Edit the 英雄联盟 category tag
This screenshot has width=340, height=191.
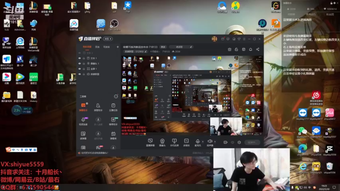pyautogui.click(x=136, y=51)
